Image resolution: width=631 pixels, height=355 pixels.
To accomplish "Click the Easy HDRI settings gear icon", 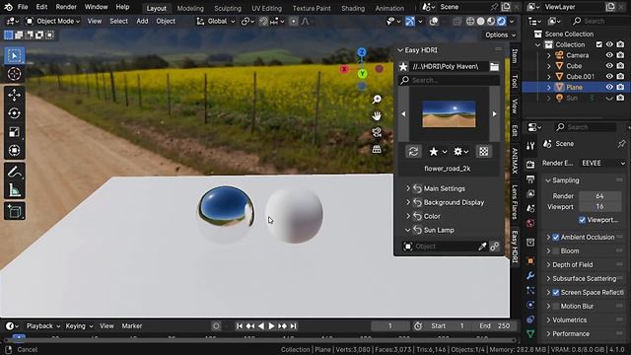I will tap(460, 151).
